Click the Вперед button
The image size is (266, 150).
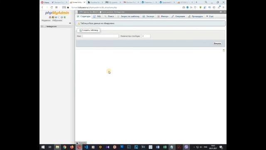coord(217,43)
